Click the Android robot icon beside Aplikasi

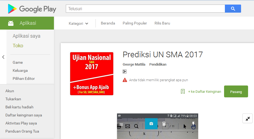point(11,23)
